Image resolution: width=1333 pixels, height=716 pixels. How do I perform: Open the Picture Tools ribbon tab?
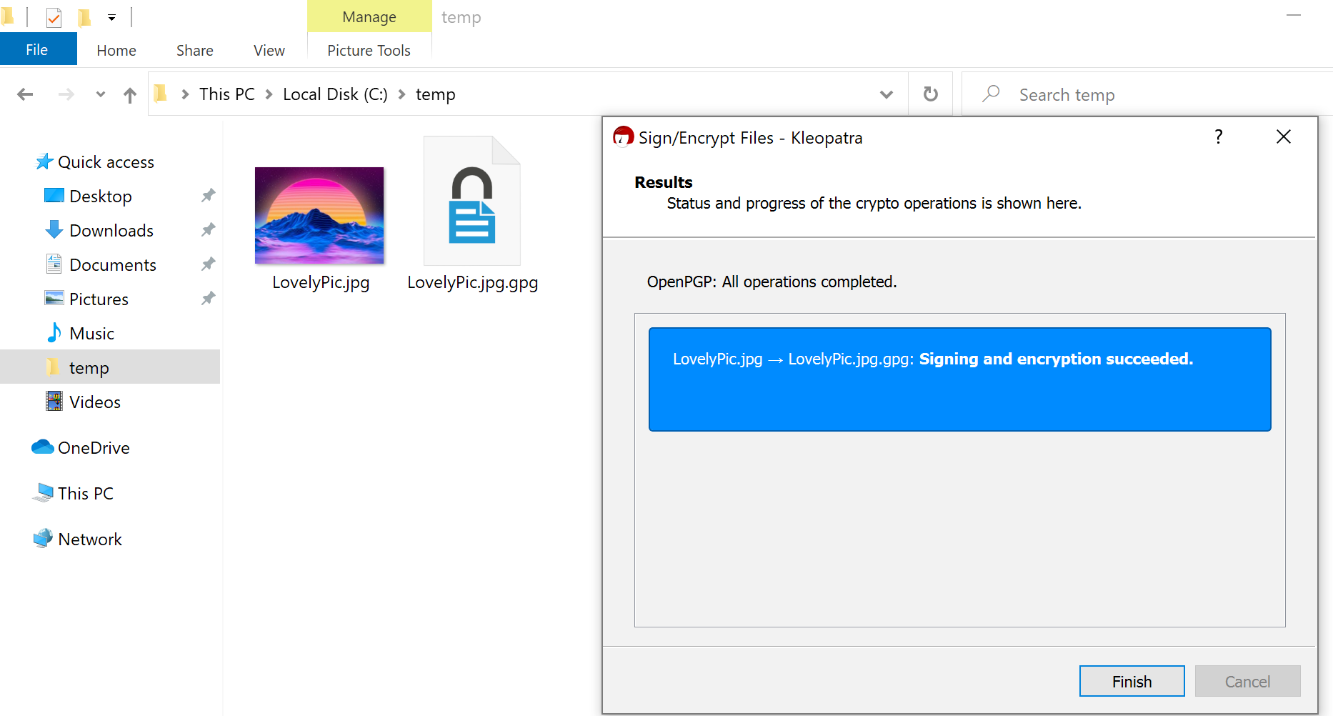[x=369, y=50]
